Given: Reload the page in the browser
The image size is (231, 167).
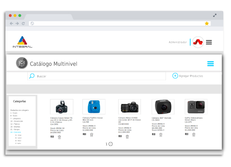Looking at the screenshot, I should (x=23, y=23).
